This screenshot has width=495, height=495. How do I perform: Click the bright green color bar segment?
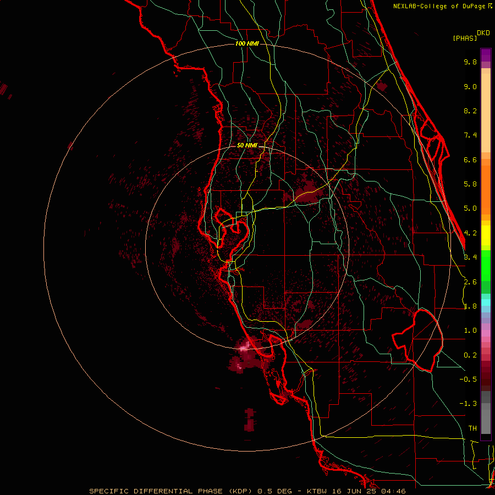(x=486, y=266)
